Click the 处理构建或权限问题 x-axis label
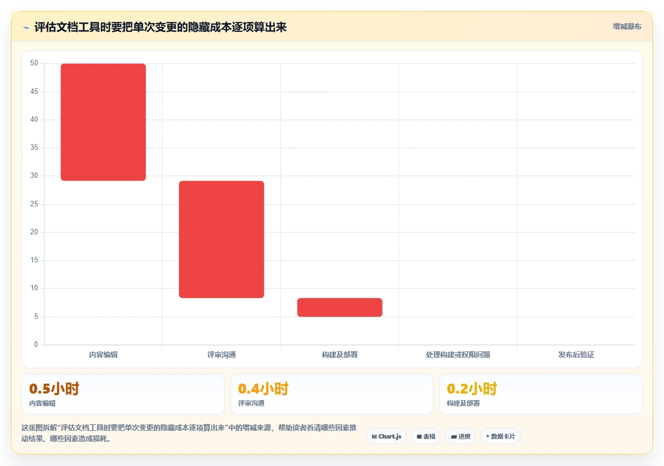664x466 pixels. point(458,355)
